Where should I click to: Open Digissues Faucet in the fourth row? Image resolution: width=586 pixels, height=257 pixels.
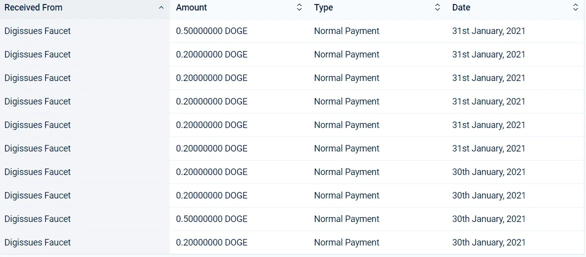pos(38,101)
